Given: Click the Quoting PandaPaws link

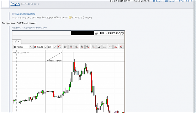Looking at the screenshot, I should click(25, 14).
